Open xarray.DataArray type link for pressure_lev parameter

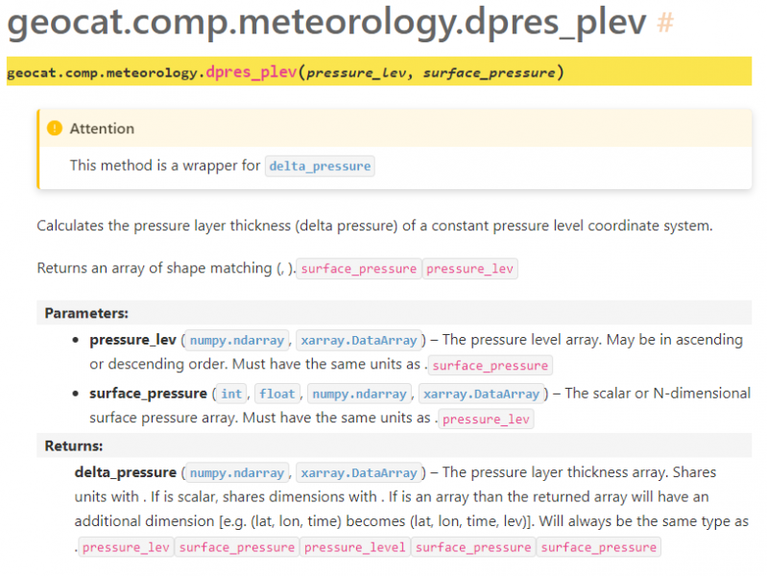coord(359,340)
